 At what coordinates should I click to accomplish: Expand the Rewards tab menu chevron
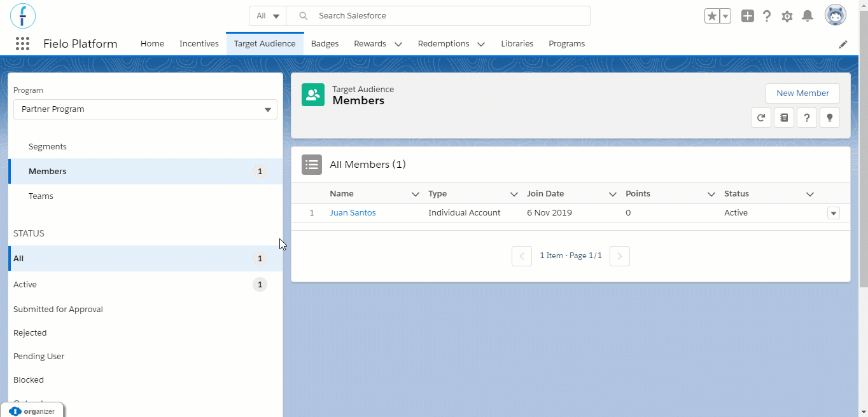[398, 44]
